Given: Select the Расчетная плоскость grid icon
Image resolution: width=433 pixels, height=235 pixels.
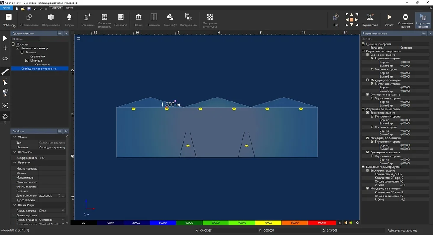Looking at the screenshot, I should coord(104,17).
